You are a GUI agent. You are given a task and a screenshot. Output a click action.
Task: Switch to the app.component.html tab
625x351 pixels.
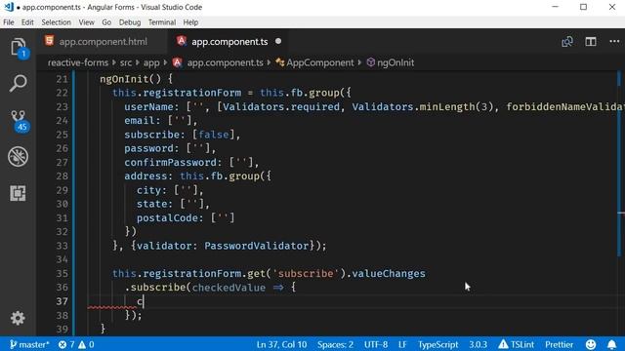coord(103,41)
